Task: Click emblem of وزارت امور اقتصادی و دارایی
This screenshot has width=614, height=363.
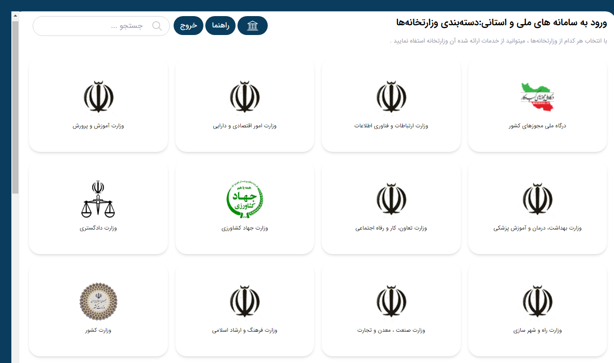Action: click(245, 97)
